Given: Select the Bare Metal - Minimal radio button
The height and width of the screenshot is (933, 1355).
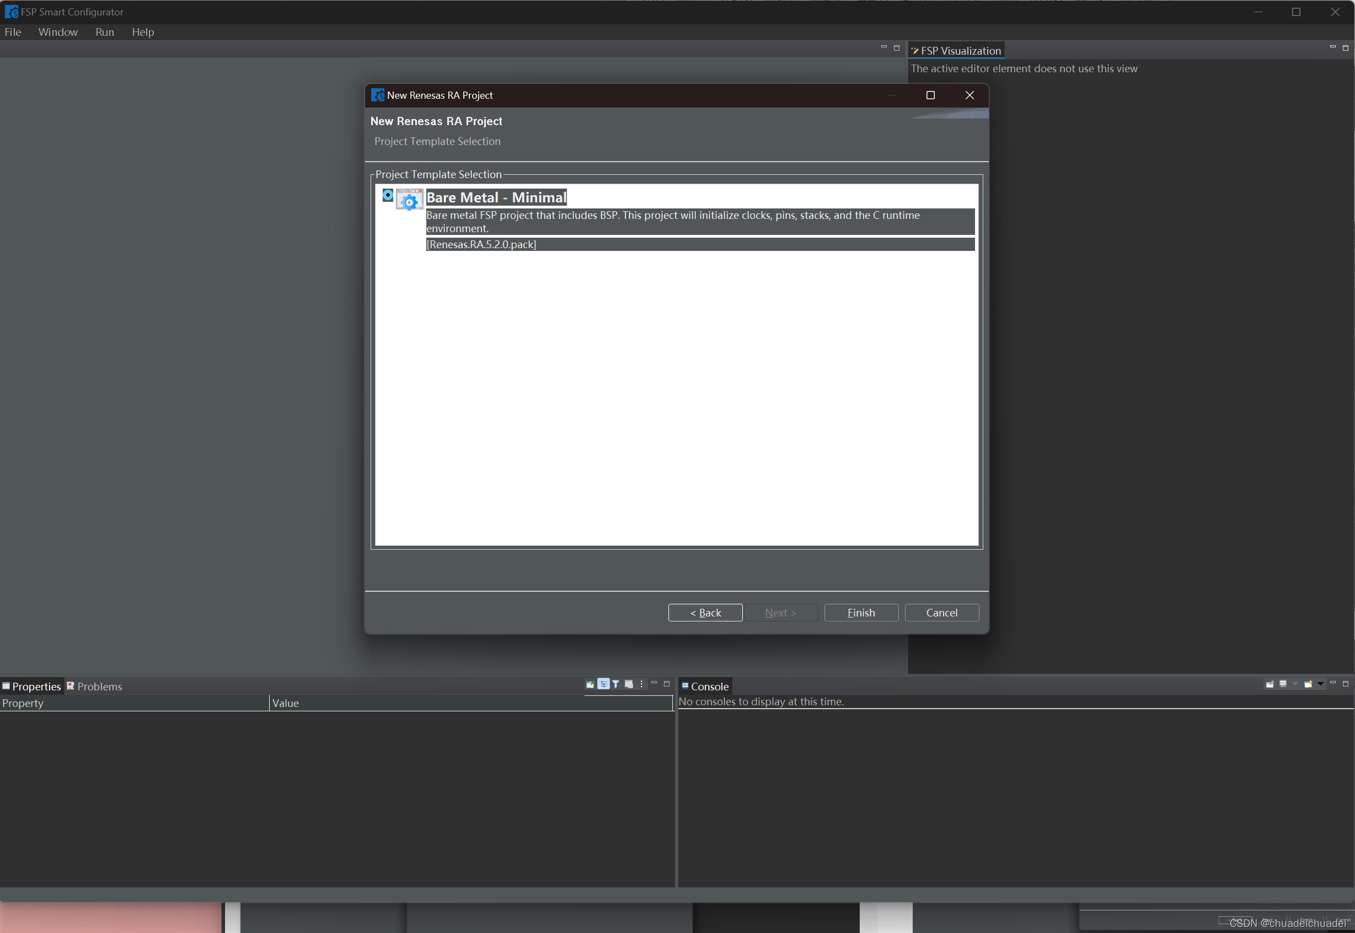Looking at the screenshot, I should [x=388, y=195].
